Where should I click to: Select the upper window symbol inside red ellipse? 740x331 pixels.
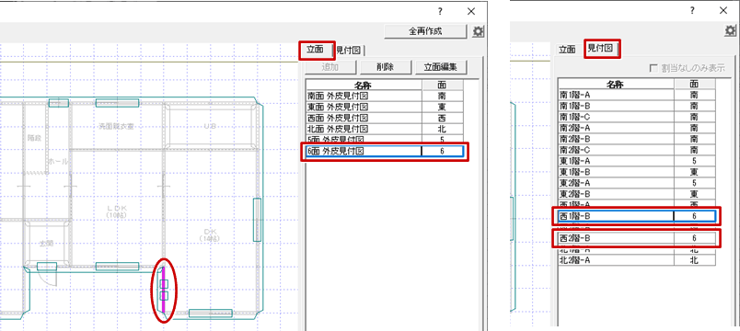[x=164, y=284]
